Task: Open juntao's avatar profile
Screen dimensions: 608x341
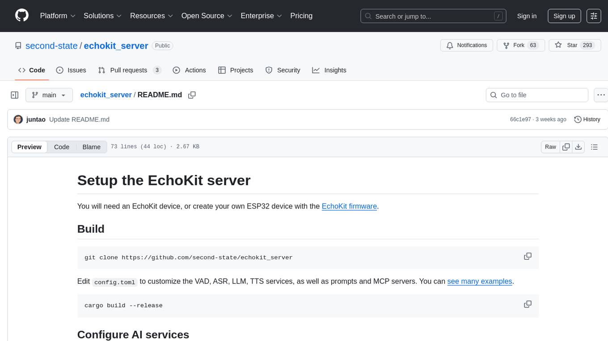Action: pyautogui.click(x=18, y=119)
